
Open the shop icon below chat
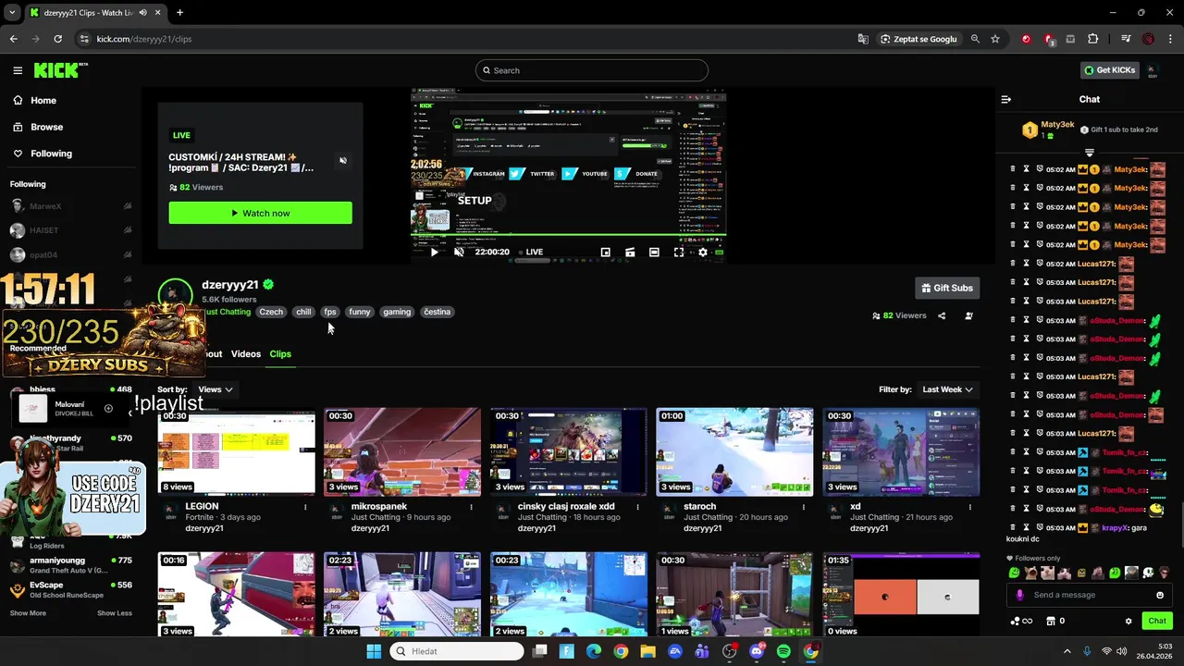[1052, 621]
